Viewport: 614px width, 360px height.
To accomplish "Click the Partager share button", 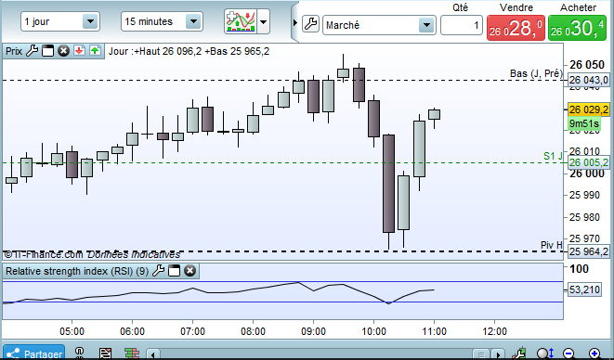I will pyautogui.click(x=33, y=353).
